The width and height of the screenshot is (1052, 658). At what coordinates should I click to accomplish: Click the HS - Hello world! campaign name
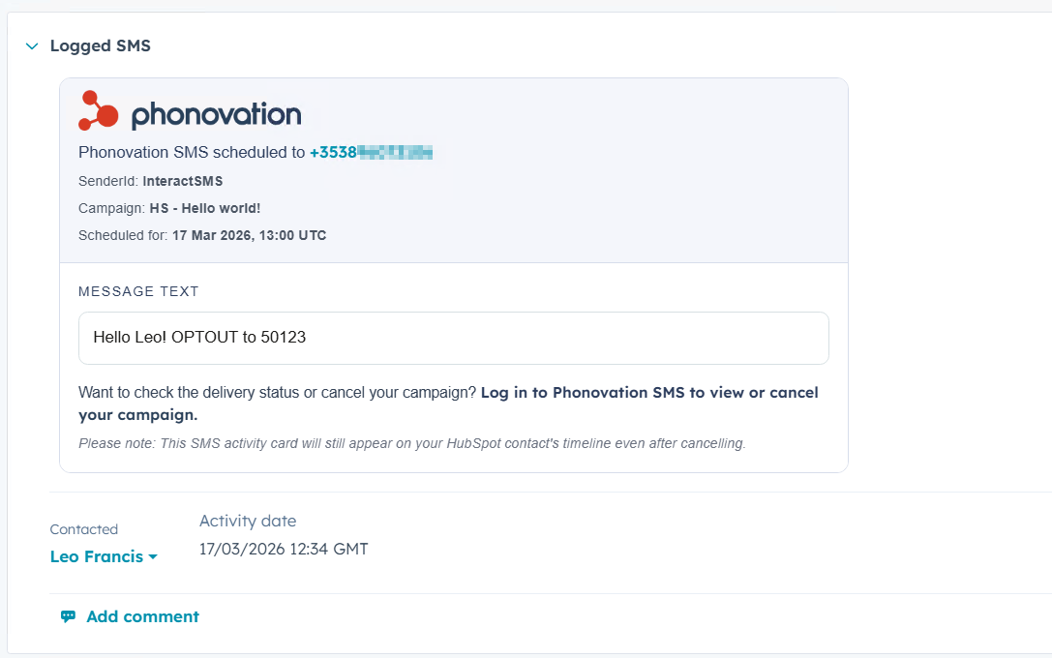coord(204,208)
